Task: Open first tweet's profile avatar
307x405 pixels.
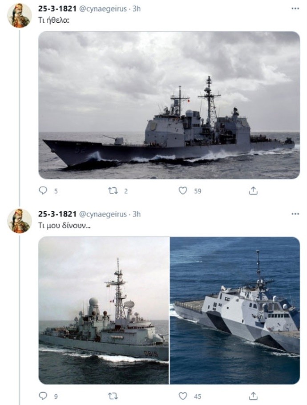Action: 20,16
